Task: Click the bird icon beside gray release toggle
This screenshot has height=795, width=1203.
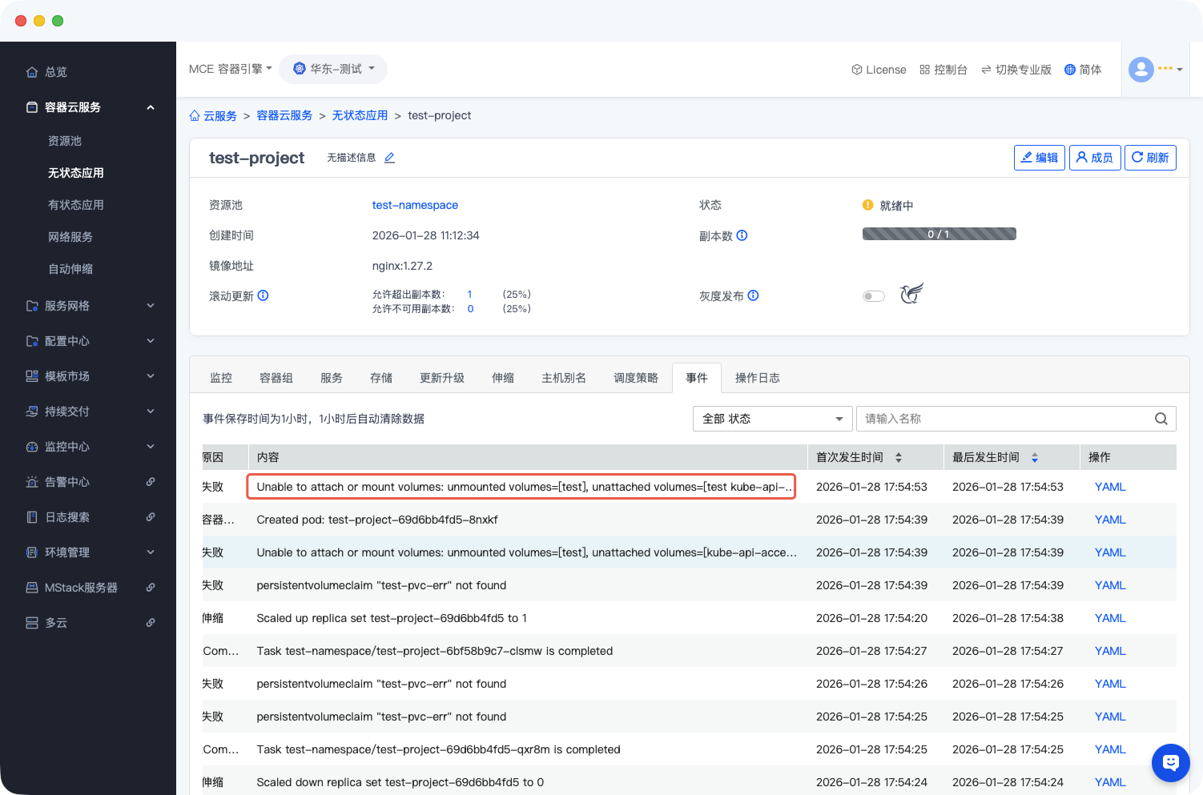Action: 911,294
